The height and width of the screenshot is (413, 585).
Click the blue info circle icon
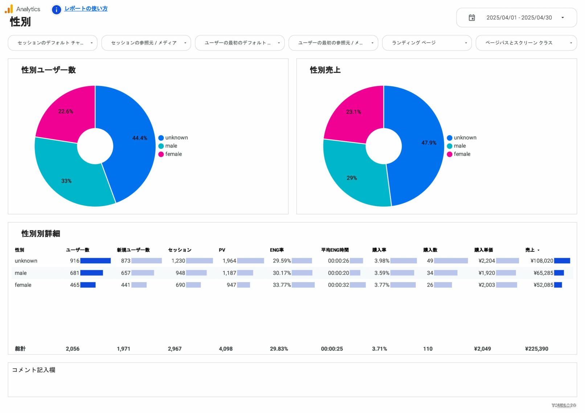click(x=56, y=10)
